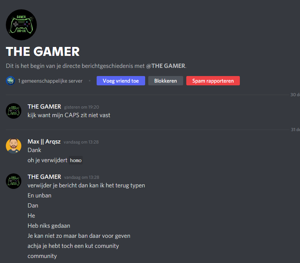300x263 pixels.
Task: Click message 'kijk want mijn CAPS zit niet vast'
Action: tap(69, 115)
